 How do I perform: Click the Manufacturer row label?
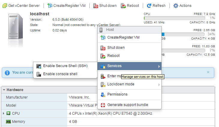(17, 97)
